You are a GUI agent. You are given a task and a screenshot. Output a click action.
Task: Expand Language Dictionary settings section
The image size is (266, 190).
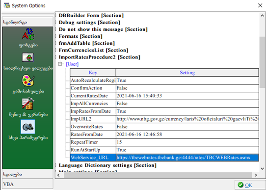tap(107, 165)
